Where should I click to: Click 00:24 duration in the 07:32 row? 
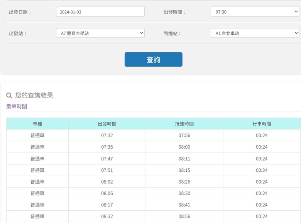pos(262,135)
